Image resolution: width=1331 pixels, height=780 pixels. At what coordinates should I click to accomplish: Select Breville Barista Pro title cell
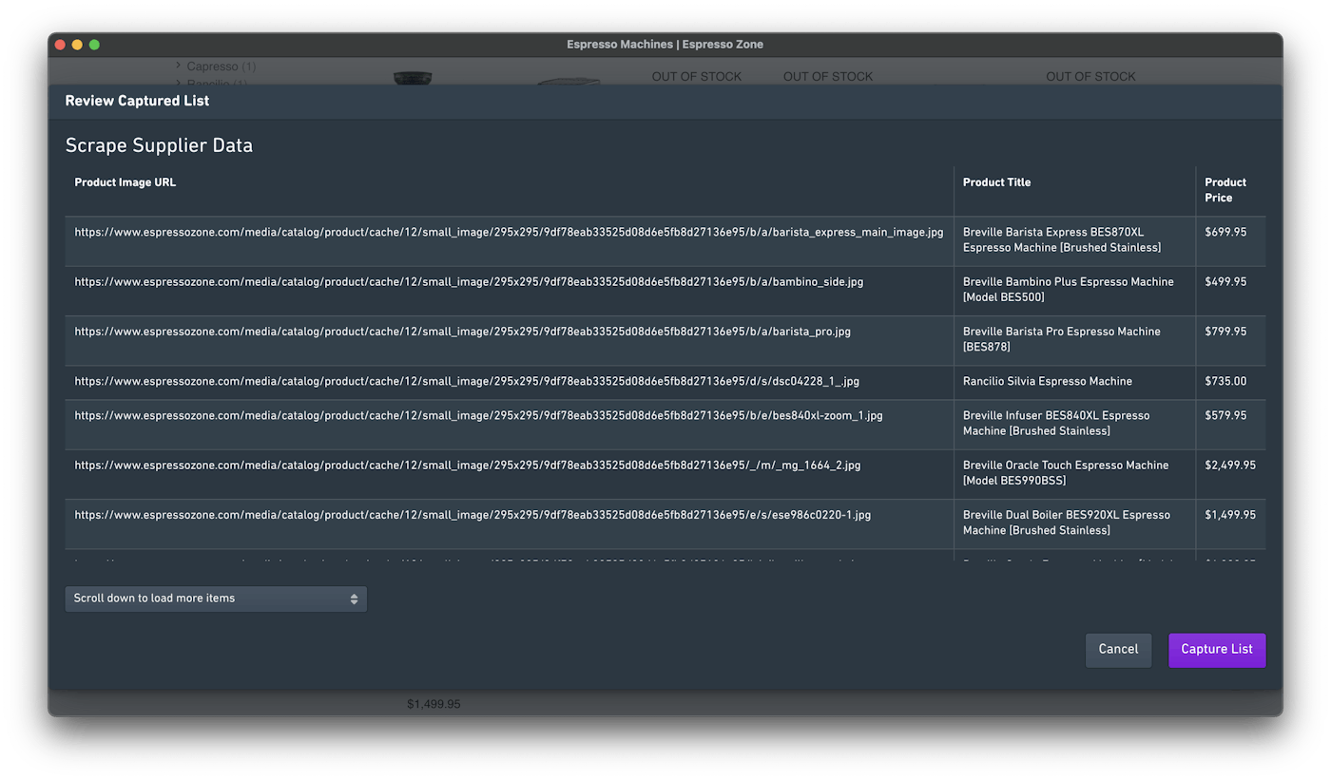[x=1075, y=341]
